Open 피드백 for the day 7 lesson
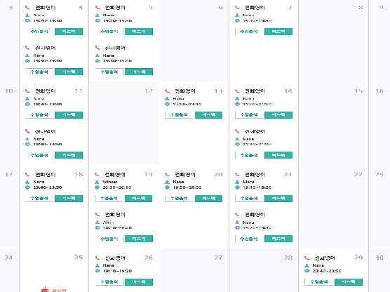The width and height of the screenshot is (390, 292). [278, 32]
